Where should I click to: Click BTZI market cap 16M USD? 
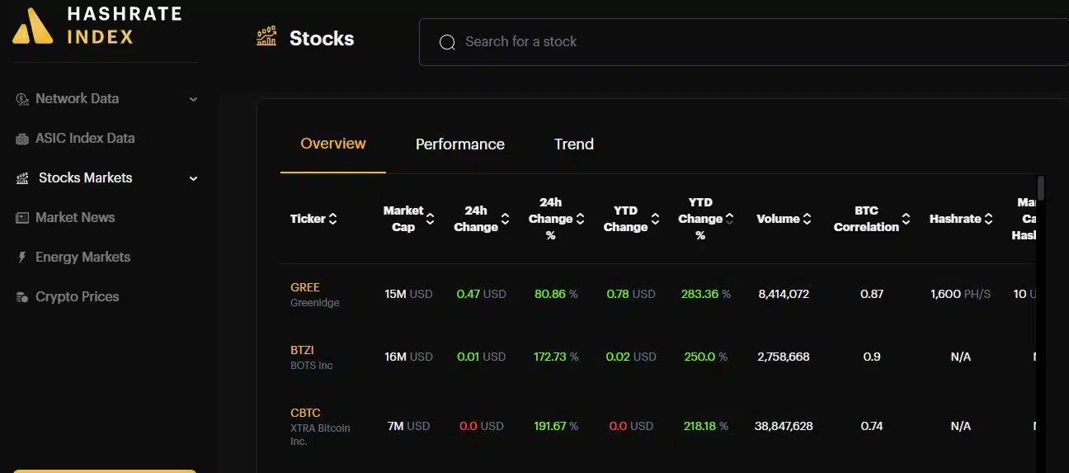pyautogui.click(x=408, y=357)
